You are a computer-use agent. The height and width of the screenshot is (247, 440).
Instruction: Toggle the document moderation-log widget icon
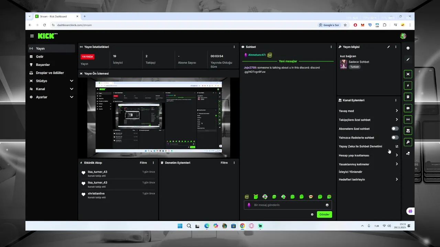coord(408,97)
